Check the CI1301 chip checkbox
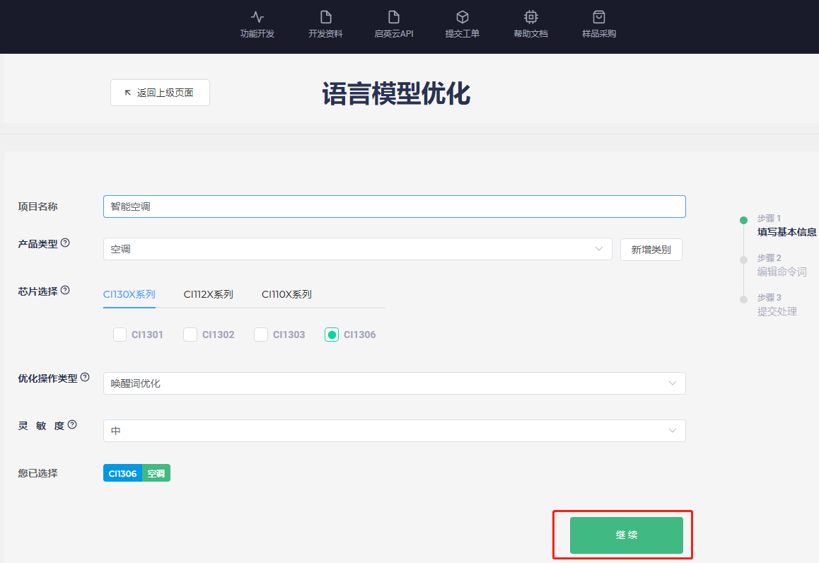Image resolution: width=819 pixels, height=563 pixels. click(120, 335)
